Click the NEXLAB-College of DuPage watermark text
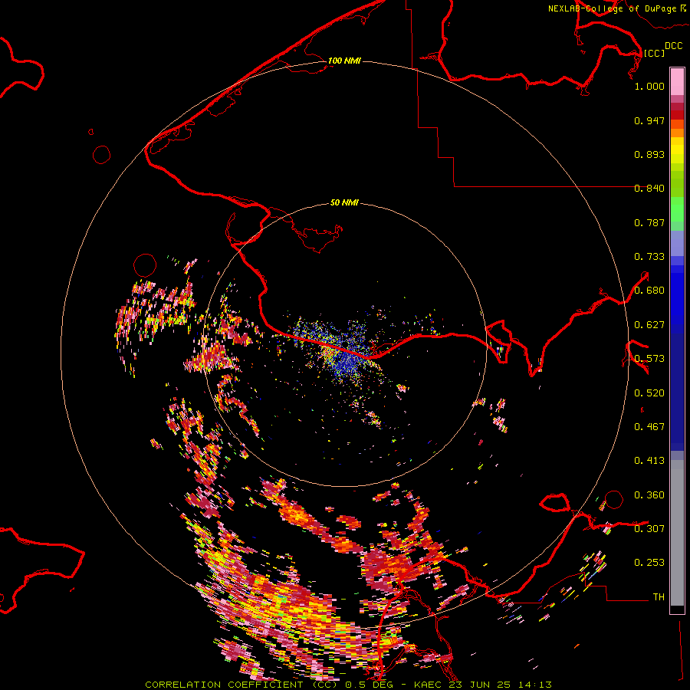The width and height of the screenshot is (690, 690). click(x=616, y=8)
